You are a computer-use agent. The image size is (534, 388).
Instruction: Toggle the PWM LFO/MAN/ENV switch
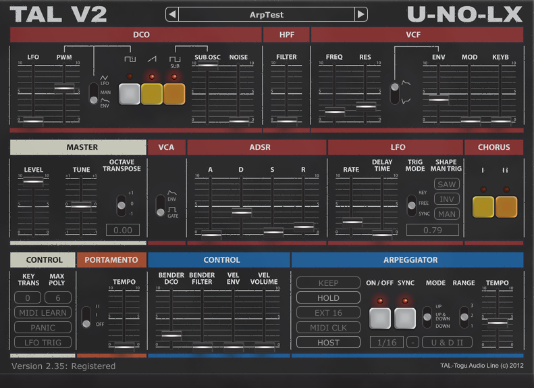(x=94, y=93)
